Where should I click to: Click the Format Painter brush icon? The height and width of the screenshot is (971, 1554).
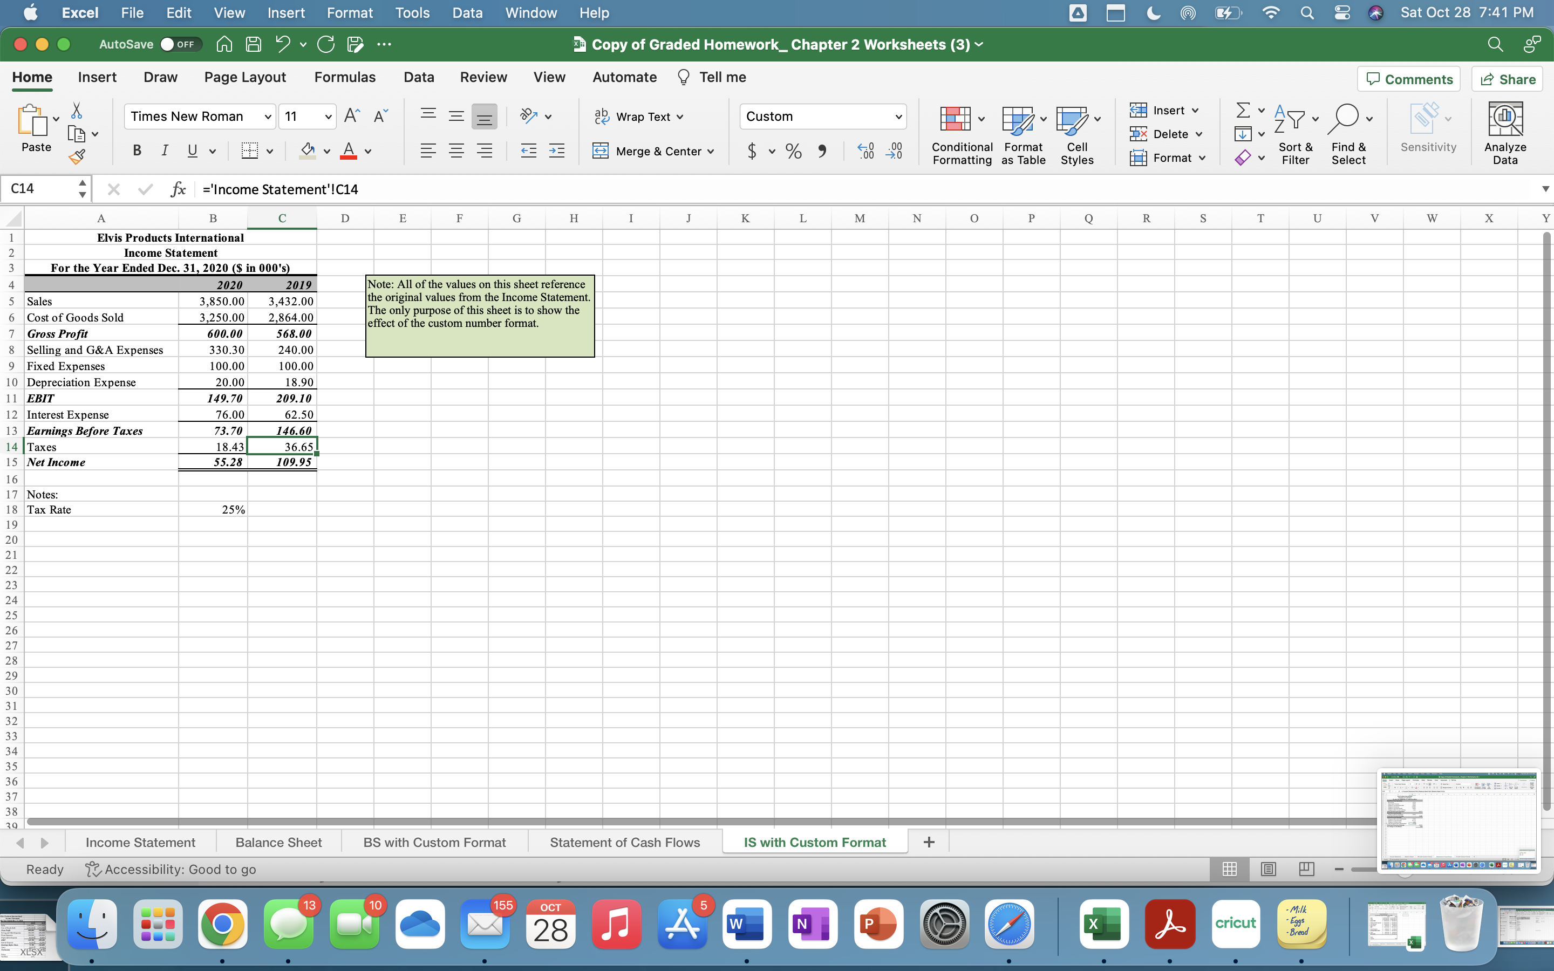click(77, 156)
